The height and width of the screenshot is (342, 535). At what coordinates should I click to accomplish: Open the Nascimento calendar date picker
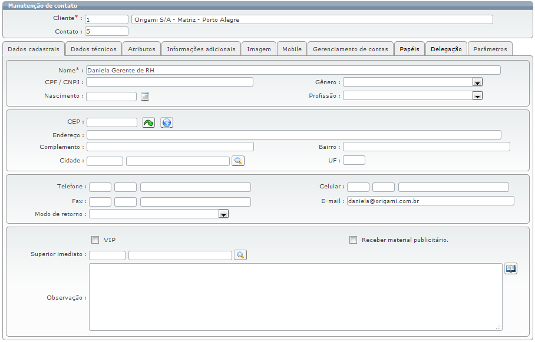pos(146,97)
